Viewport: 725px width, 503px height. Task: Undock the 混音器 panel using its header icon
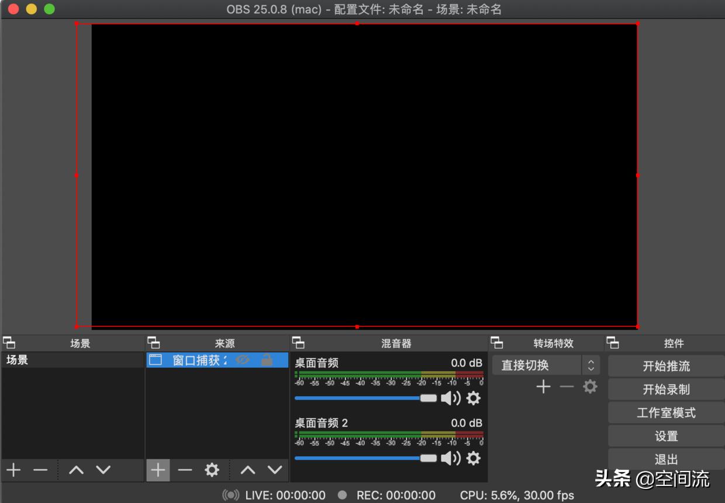pos(298,343)
